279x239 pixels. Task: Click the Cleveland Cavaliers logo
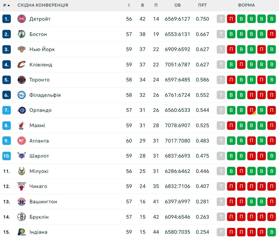click(22, 65)
